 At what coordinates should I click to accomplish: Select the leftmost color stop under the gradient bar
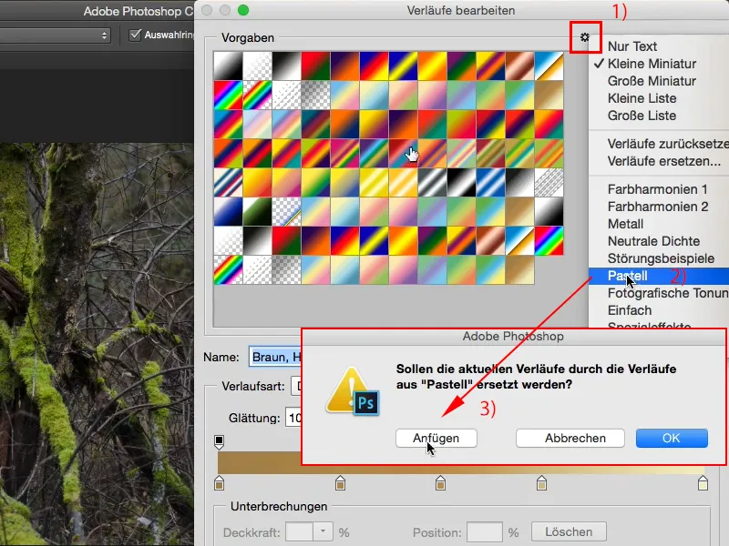[x=220, y=483]
